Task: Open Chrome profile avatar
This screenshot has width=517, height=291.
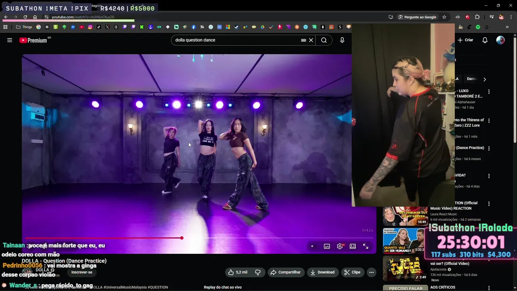Action: pos(501,17)
